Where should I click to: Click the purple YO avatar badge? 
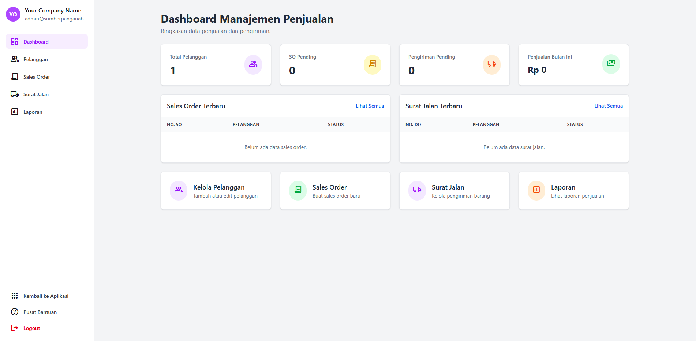pyautogui.click(x=13, y=15)
